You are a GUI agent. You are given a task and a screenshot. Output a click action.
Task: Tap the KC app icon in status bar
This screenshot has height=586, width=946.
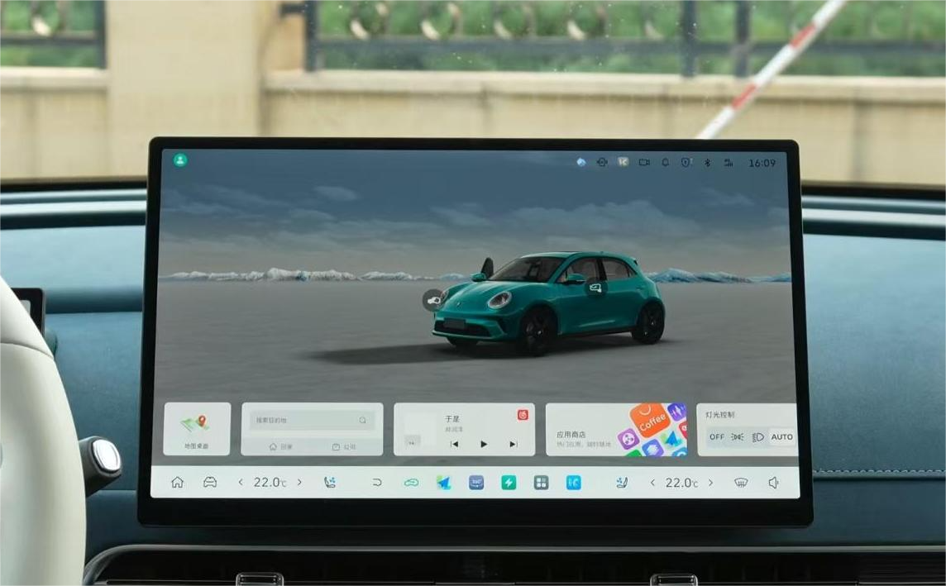(x=623, y=162)
